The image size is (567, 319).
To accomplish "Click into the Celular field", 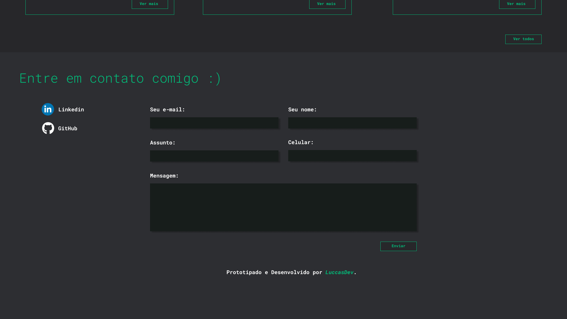I will coord(352,156).
